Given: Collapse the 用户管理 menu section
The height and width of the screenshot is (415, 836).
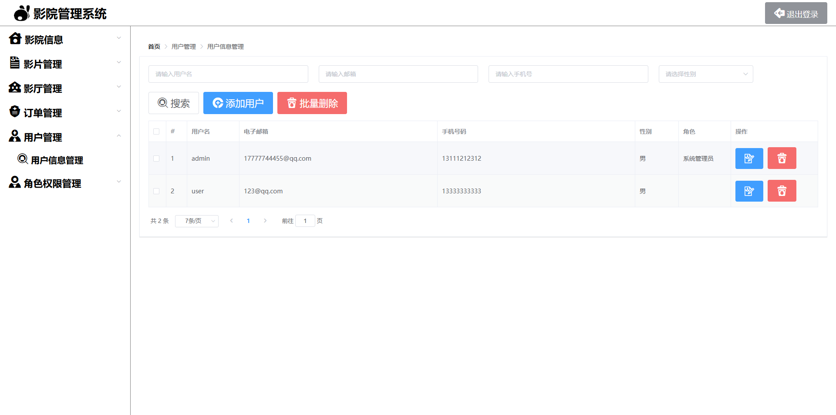Looking at the screenshot, I should 118,136.
